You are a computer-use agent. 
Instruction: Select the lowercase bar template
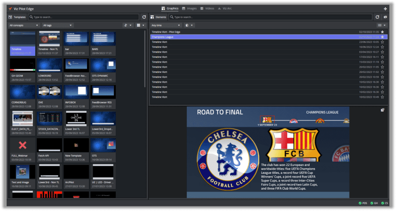coord(76,43)
